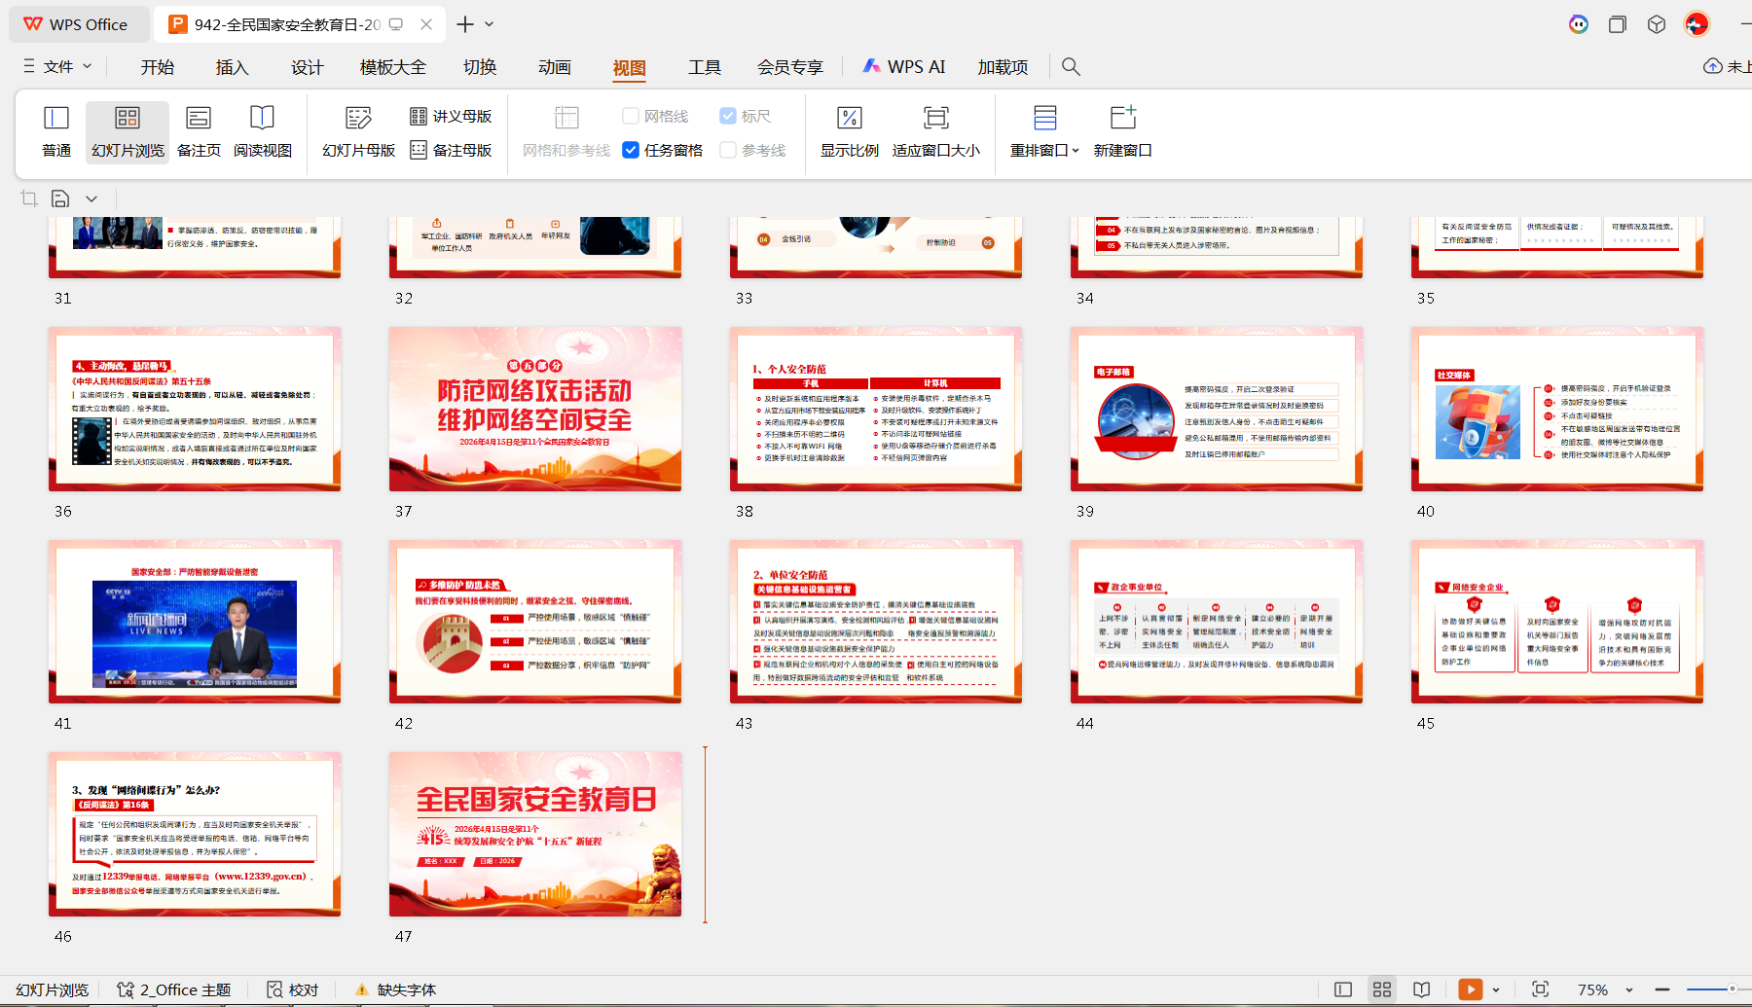The width and height of the screenshot is (1752, 1007).
Task: Select slide 40 thumbnail 社交媒体
Action: [1557, 409]
